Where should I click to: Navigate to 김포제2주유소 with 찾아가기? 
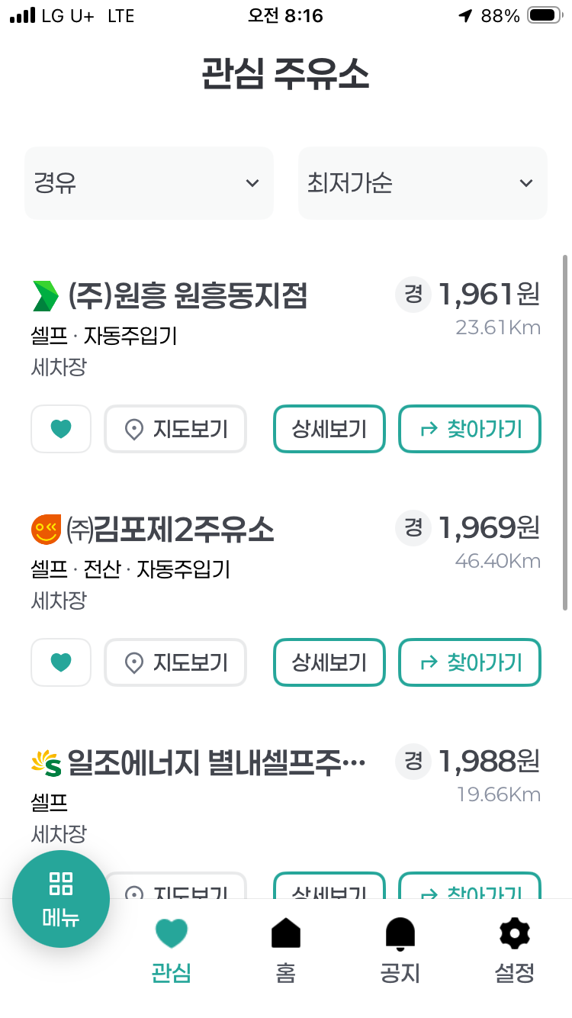[x=470, y=662]
